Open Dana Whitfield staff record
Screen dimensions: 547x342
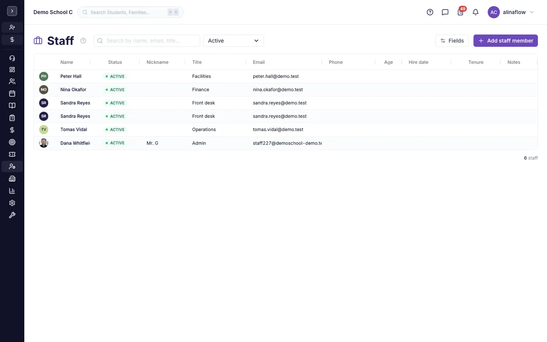pos(75,143)
